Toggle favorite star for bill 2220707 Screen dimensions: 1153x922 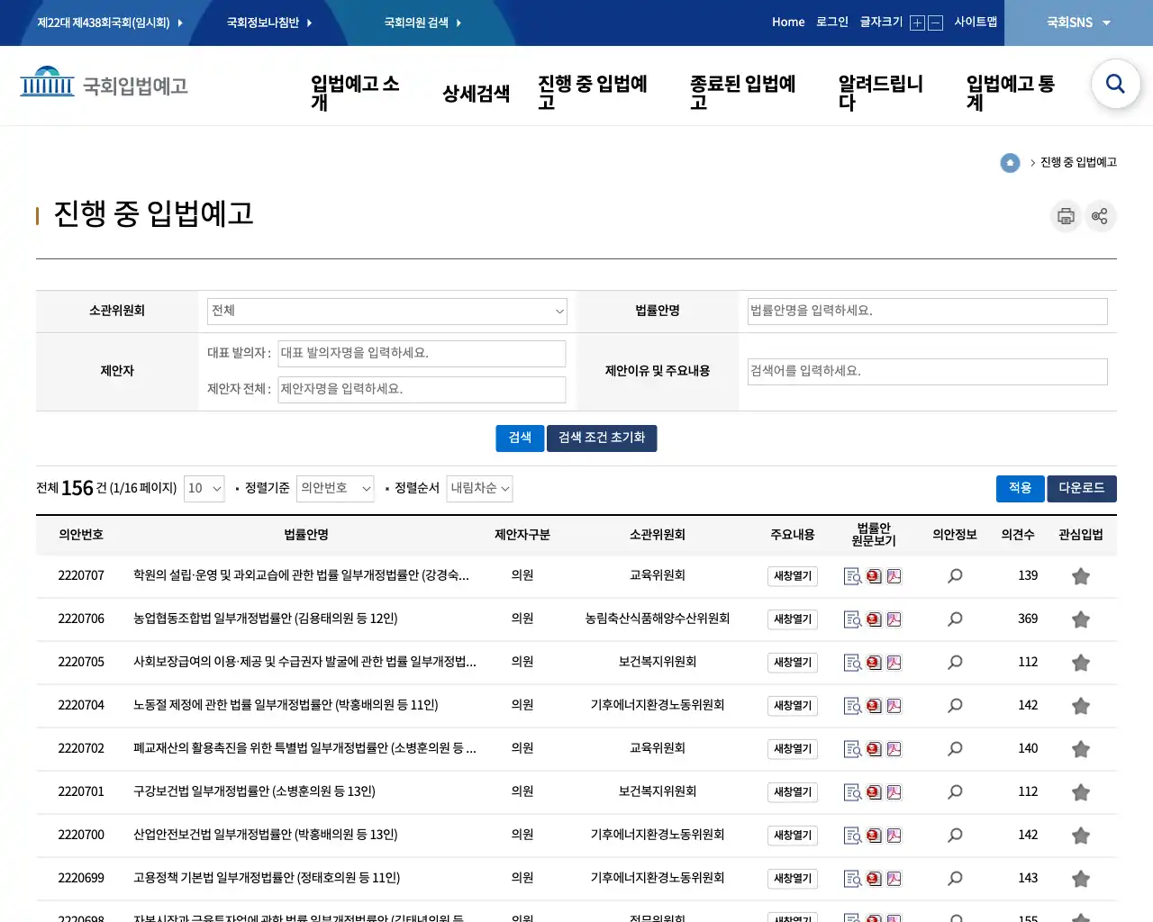tap(1081, 576)
